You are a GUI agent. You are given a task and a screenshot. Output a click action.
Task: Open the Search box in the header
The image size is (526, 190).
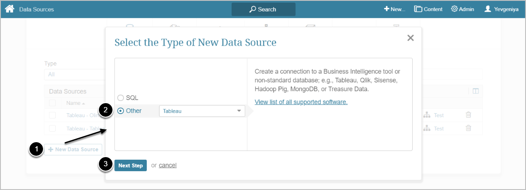(263, 9)
